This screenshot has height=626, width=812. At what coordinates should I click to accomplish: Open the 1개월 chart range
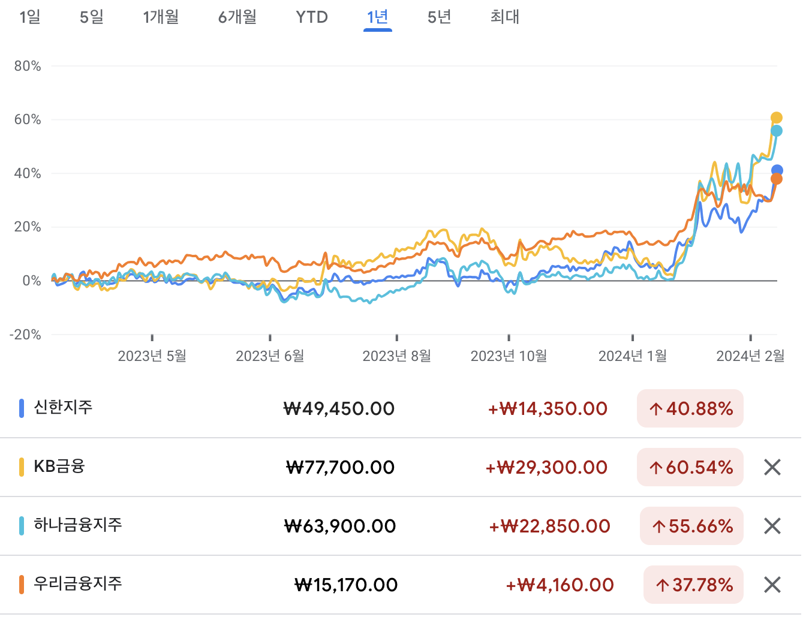click(x=161, y=17)
